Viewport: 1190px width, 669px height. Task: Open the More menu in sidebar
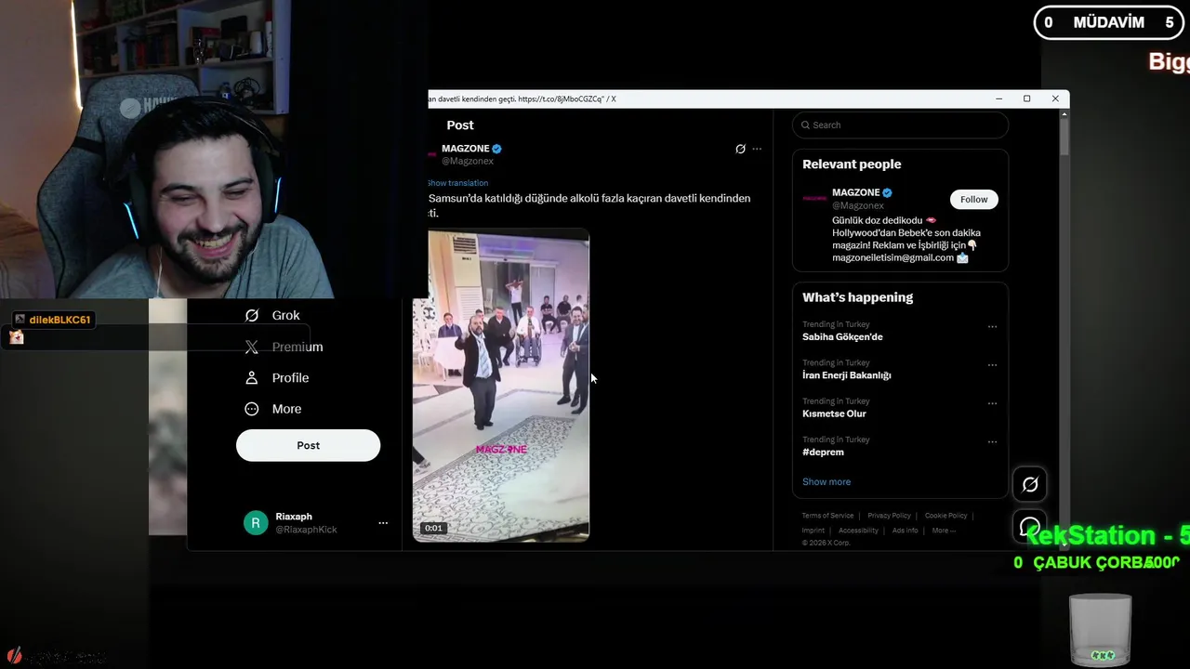pos(272,409)
